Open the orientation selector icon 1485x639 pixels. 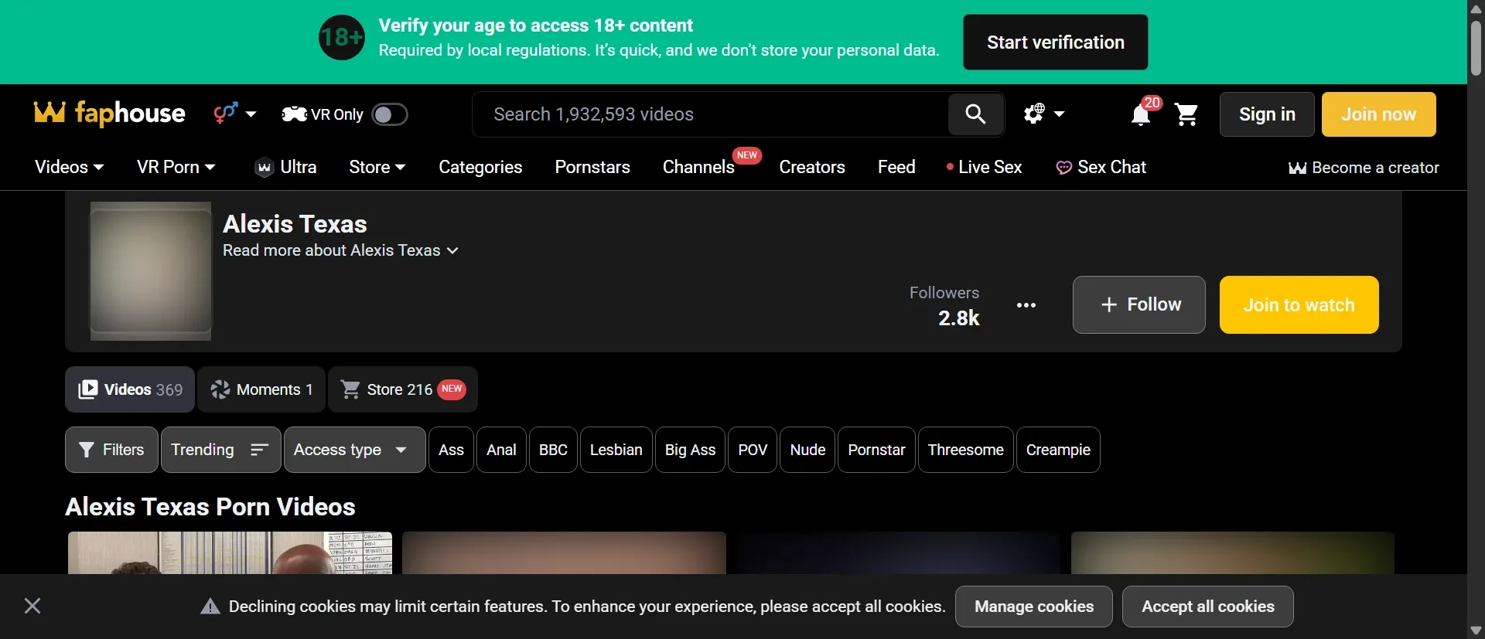(x=234, y=114)
